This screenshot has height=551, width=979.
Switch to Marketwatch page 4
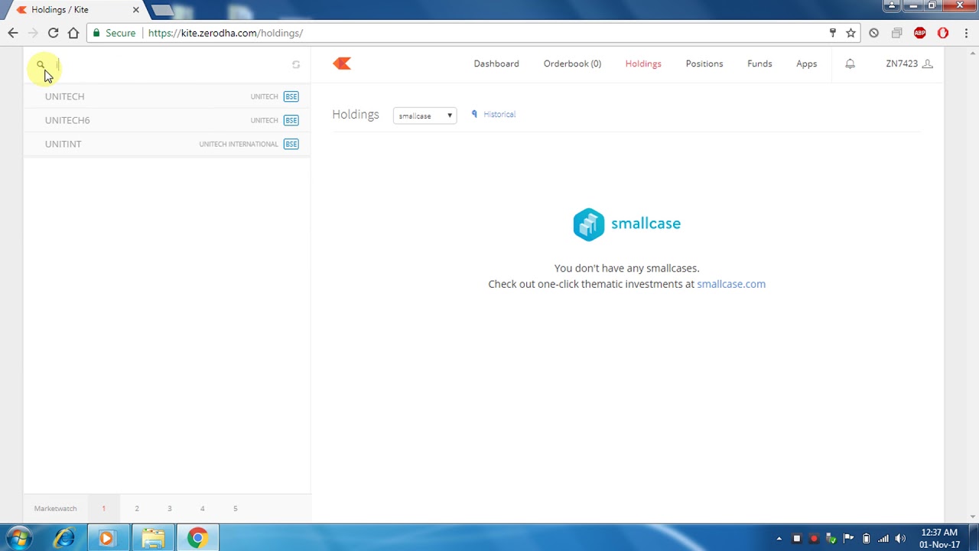click(203, 508)
